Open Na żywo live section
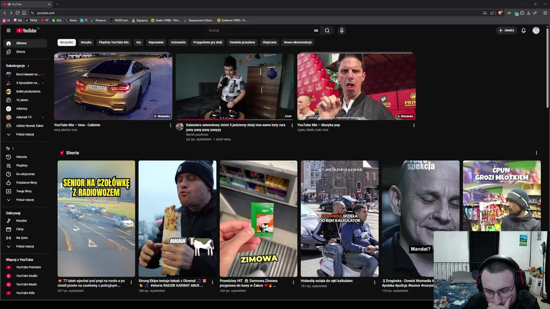 click(26, 238)
